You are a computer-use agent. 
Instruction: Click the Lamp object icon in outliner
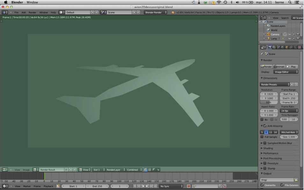coord(268,39)
